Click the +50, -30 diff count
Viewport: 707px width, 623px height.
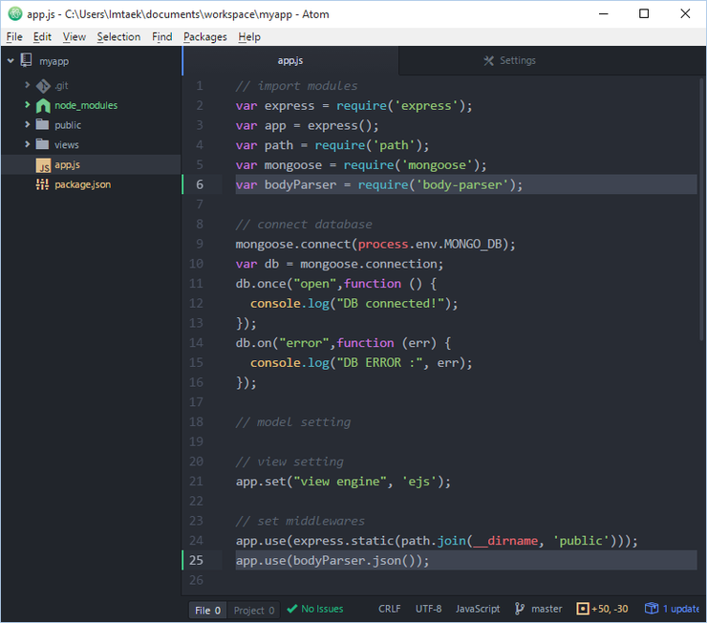point(610,609)
